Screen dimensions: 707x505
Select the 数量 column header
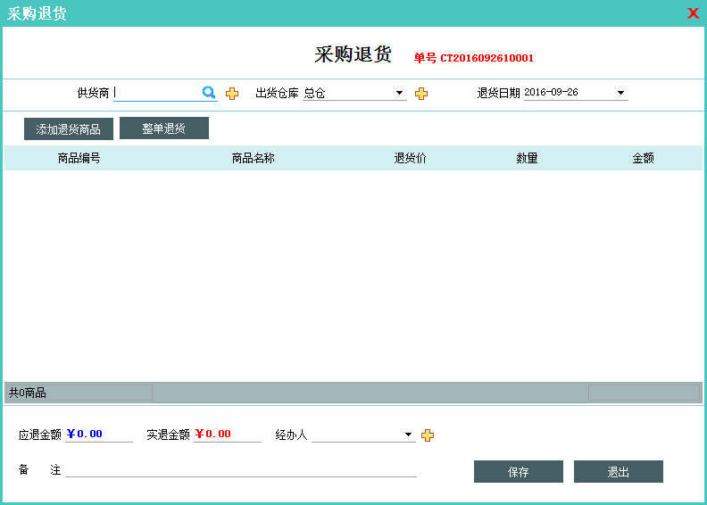(527, 158)
